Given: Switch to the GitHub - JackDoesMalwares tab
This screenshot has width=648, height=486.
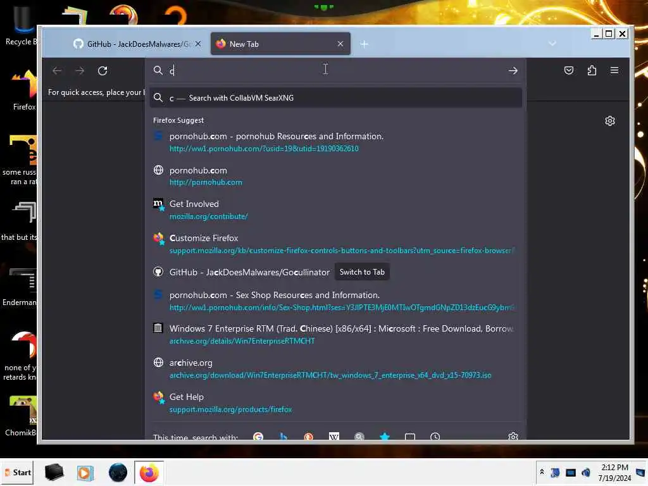Looking at the screenshot, I should click(137, 44).
